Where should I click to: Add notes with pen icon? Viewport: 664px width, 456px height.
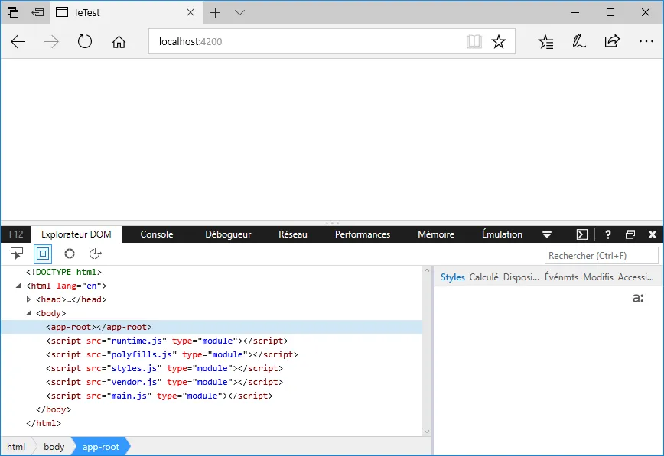pos(578,41)
